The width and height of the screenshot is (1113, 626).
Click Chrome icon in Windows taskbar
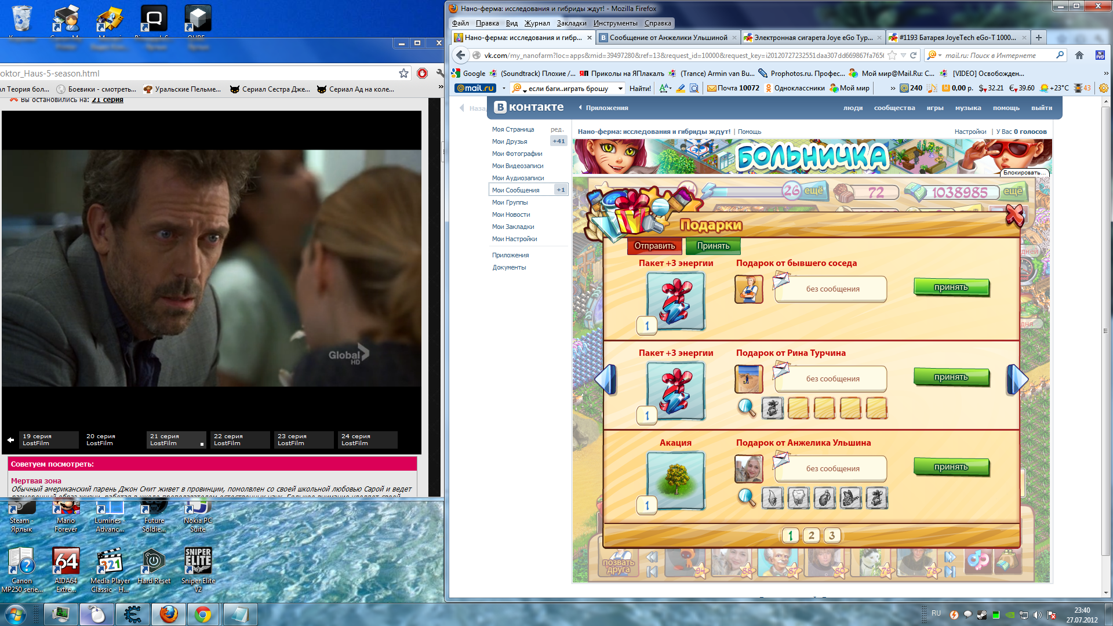(203, 614)
